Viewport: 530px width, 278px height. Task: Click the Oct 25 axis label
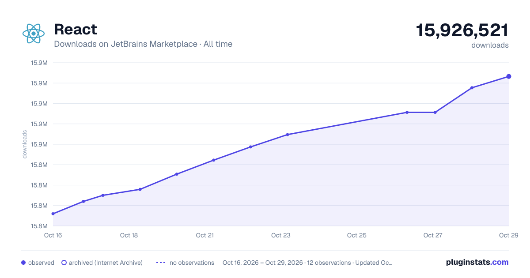tap(357, 235)
